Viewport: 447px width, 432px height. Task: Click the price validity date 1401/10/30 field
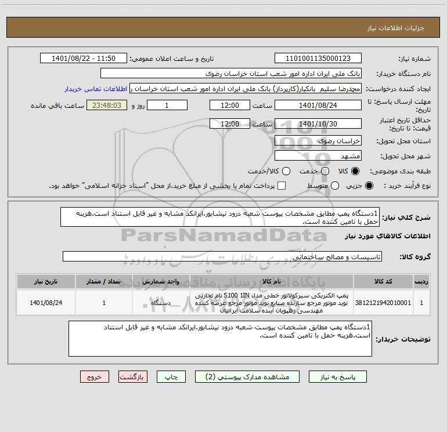tap(318, 124)
